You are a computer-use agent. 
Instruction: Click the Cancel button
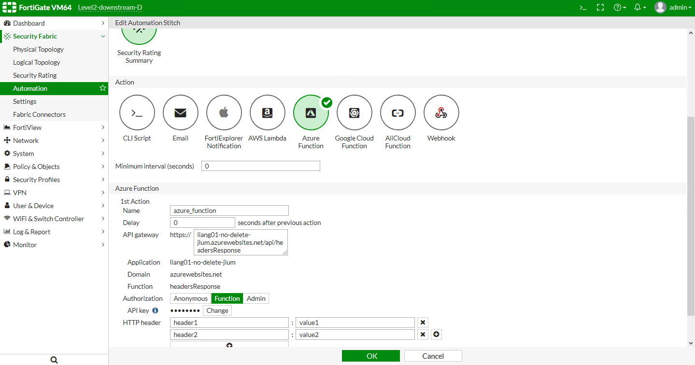click(433, 356)
